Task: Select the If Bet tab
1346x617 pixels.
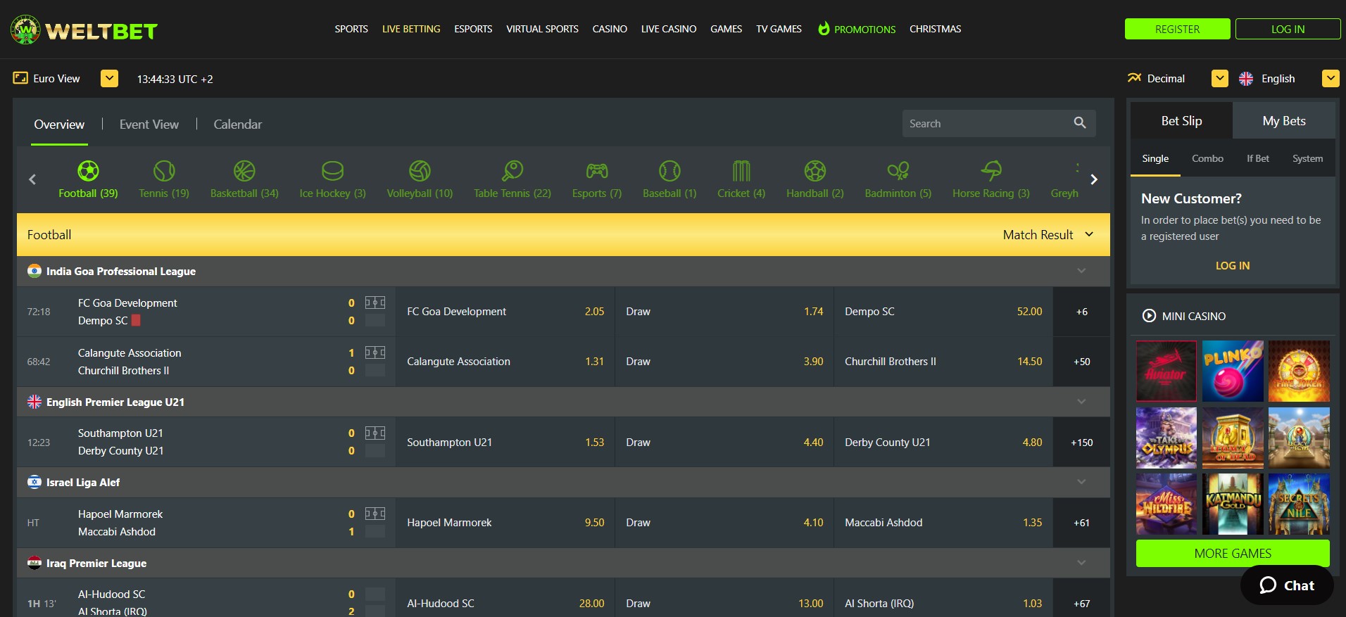Action: tap(1258, 158)
